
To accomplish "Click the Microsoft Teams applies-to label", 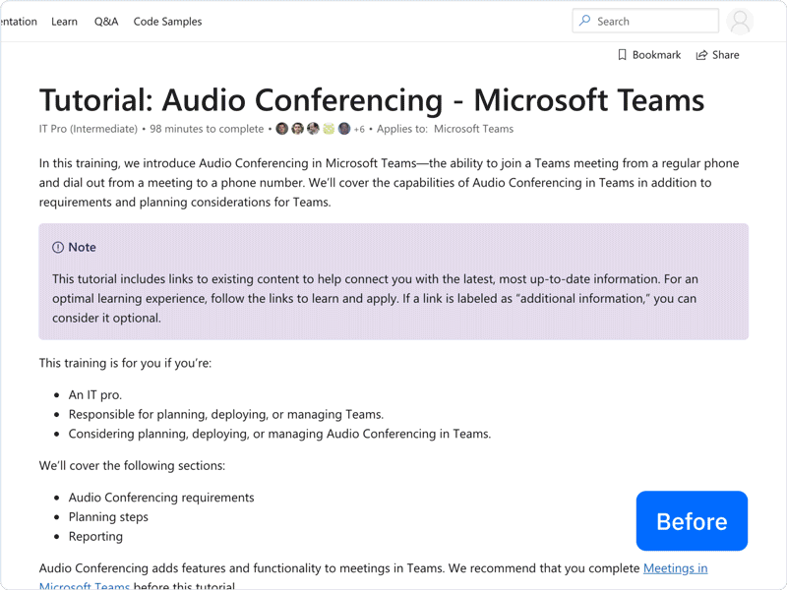I will coord(474,129).
